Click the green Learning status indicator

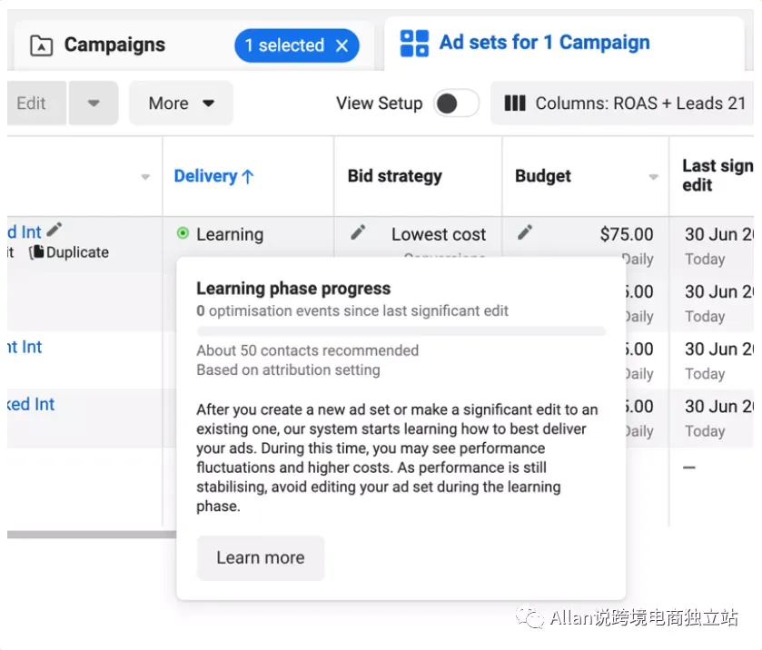(x=183, y=234)
